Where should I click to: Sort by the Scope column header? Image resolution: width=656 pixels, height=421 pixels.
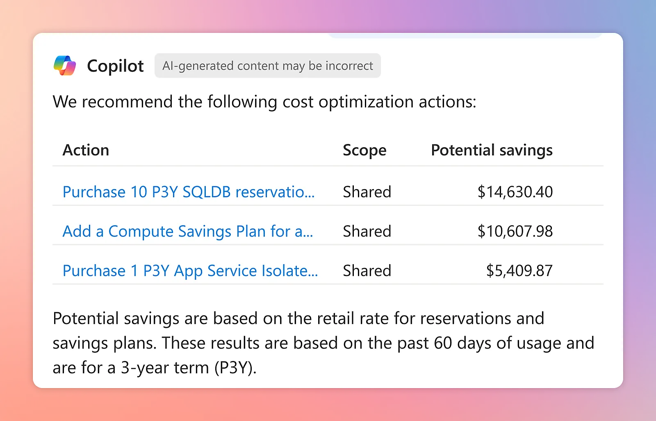click(x=364, y=150)
